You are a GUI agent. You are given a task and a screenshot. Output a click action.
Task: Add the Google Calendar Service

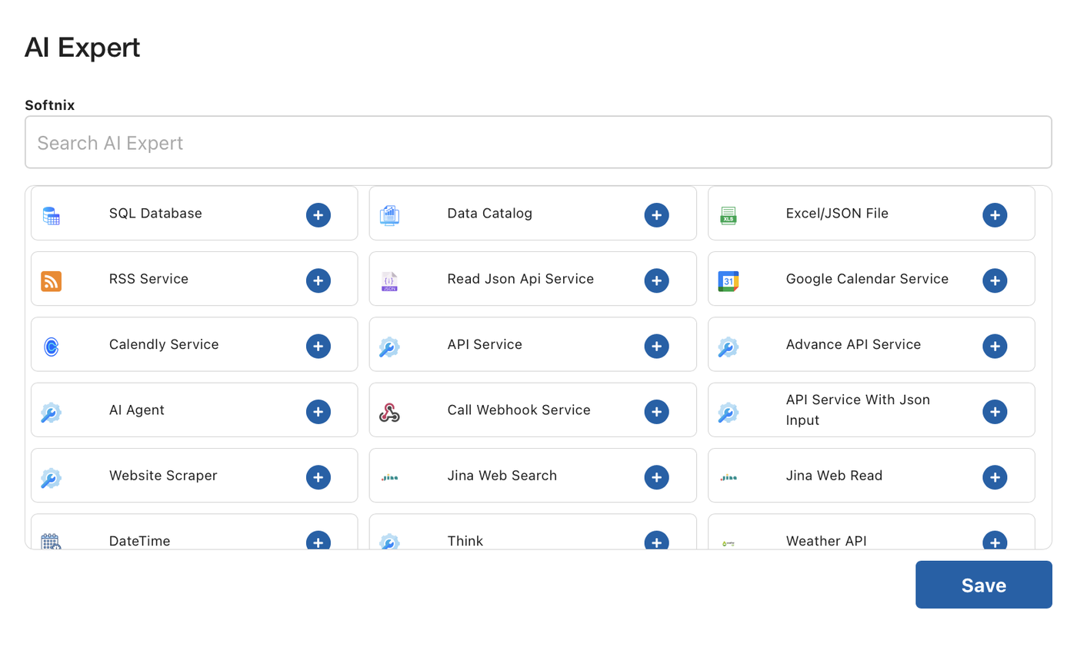[995, 280]
